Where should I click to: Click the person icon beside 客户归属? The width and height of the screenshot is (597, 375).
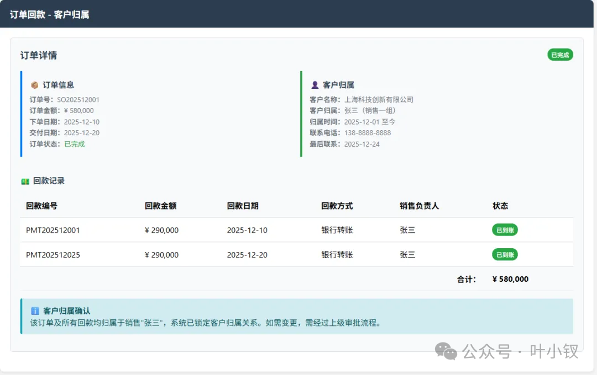315,85
